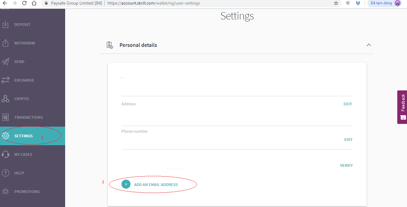Click the Exchange arrows icon
Viewport: 407px width, 207px height.
tap(5, 80)
